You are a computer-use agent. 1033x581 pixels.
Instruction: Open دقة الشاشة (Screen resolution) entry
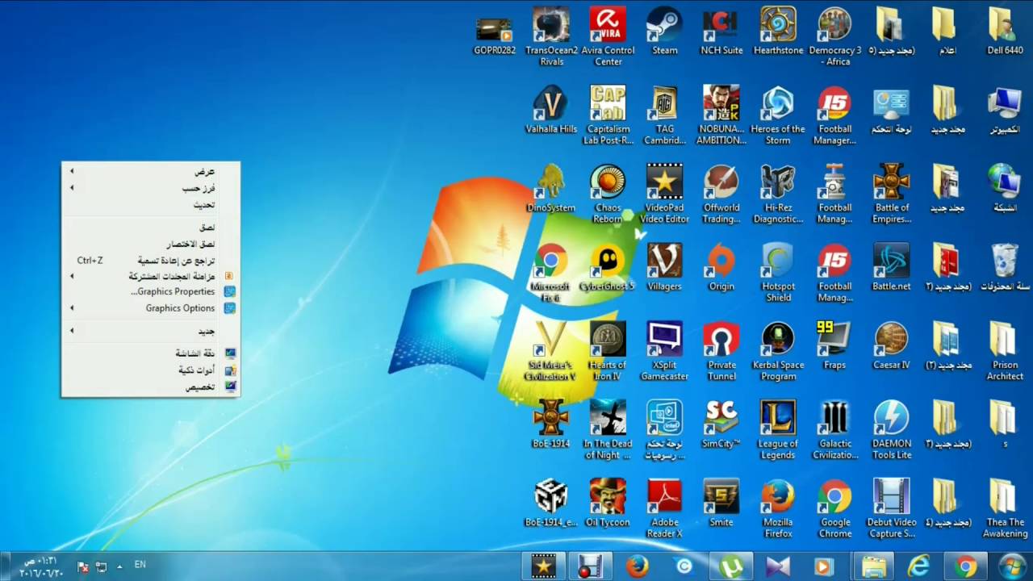[x=150, y=353]
